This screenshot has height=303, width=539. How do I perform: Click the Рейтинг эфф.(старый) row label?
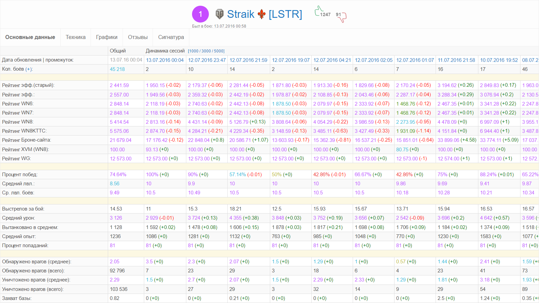28,85
